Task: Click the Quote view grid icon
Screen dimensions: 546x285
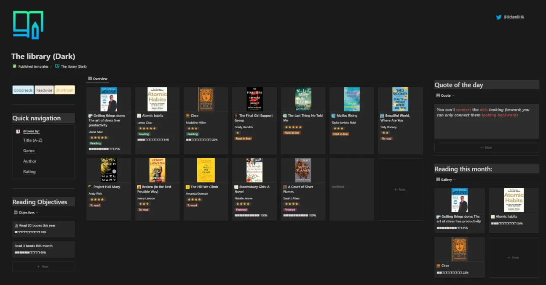Action: [x=438, y=95]
